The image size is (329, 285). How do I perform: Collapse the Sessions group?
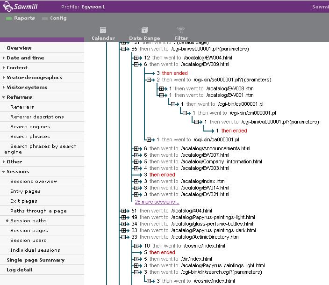[x=4, y=171]
